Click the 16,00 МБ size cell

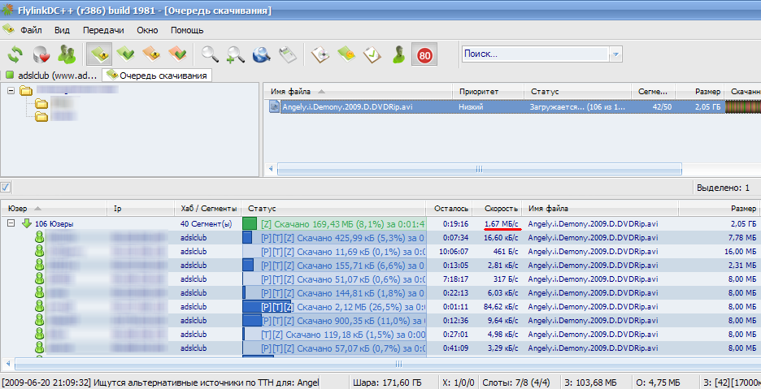coord(740,251)
